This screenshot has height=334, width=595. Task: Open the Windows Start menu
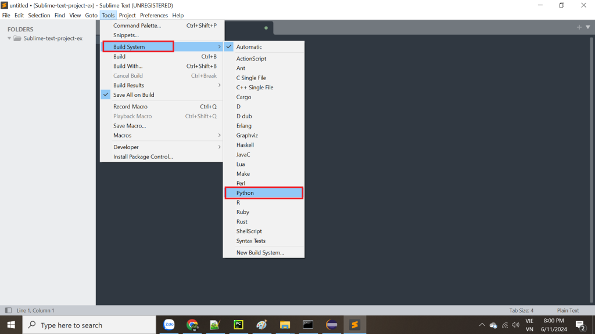pos(11,325)
